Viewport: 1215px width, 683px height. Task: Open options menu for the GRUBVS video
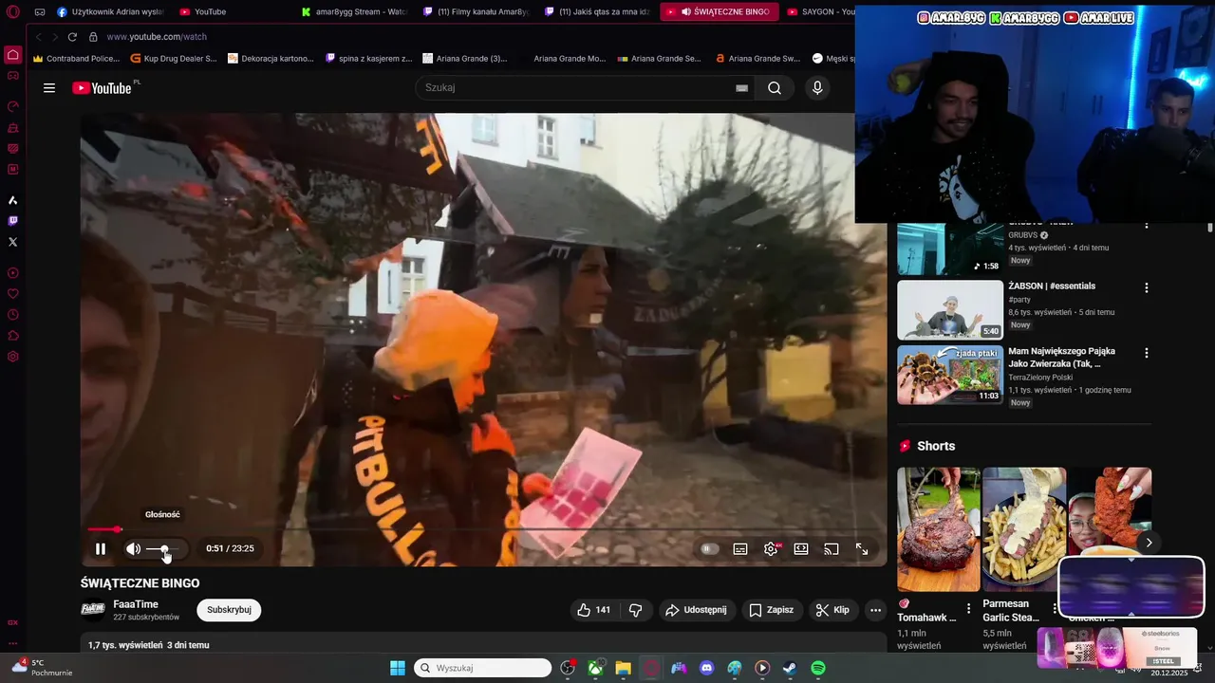coord(1146,225)
